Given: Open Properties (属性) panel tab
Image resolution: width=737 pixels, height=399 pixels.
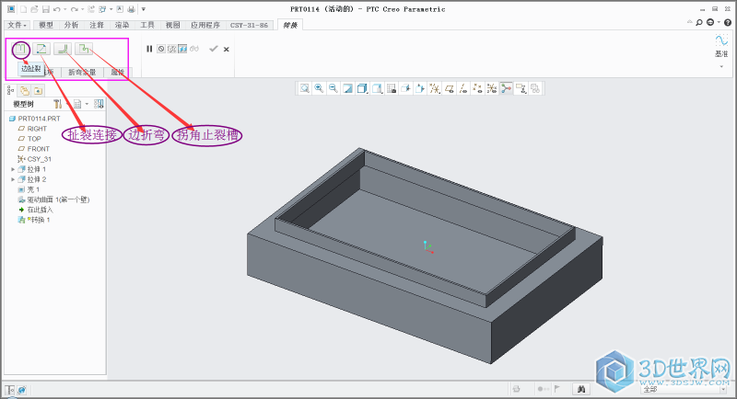Looking at the screenshot, I should click(118, 73).
